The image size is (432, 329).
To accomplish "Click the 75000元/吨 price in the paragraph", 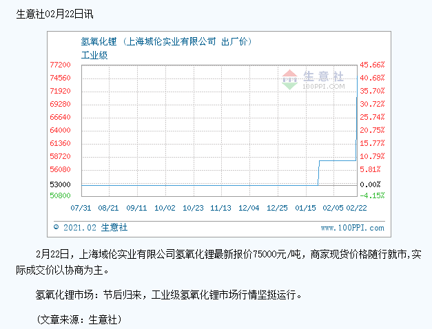I will pyautogui.click(x=276, y=254).
